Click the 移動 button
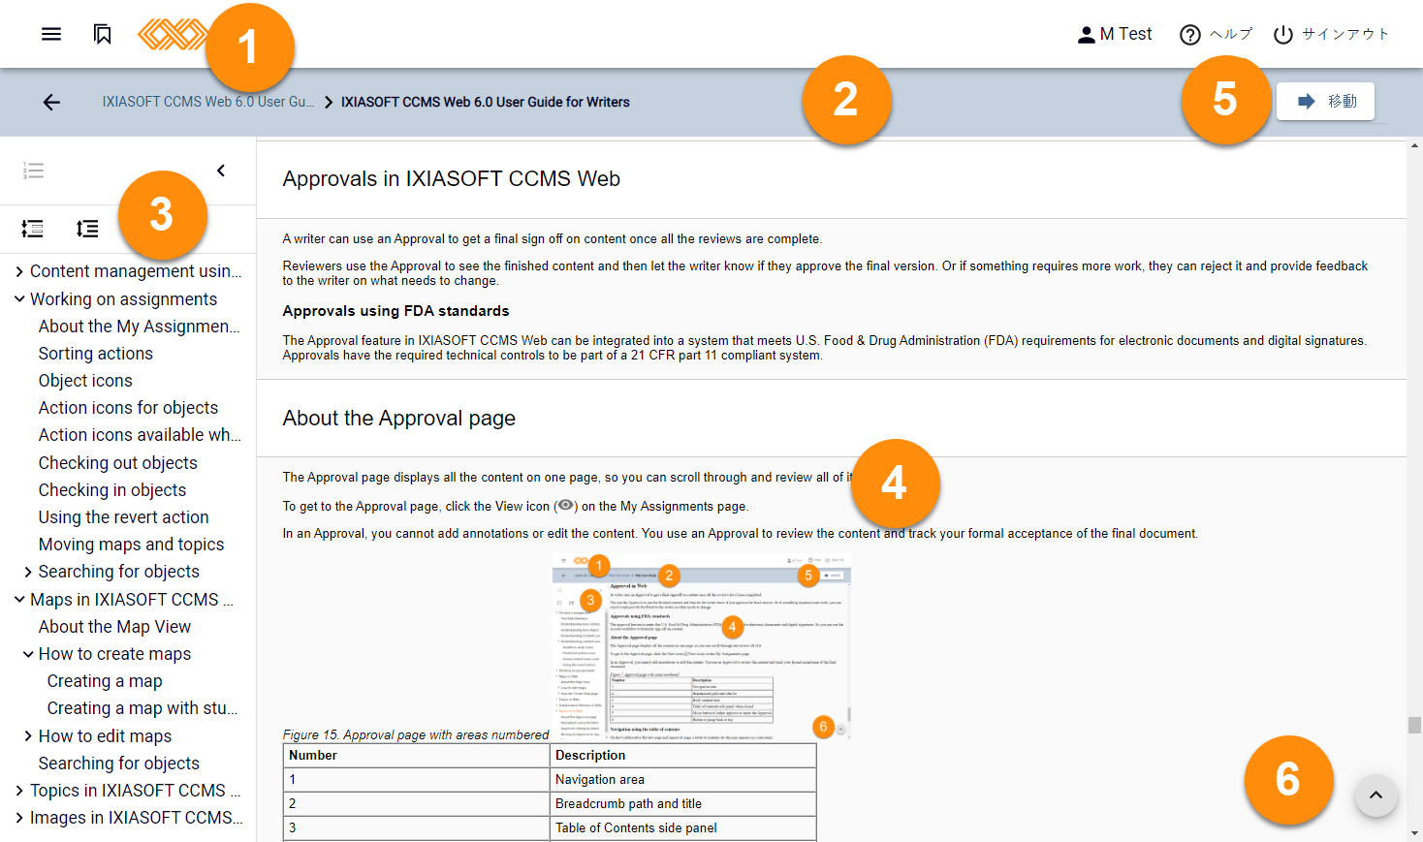Viewport: 1423px width, 842px height. (1325, 101)
